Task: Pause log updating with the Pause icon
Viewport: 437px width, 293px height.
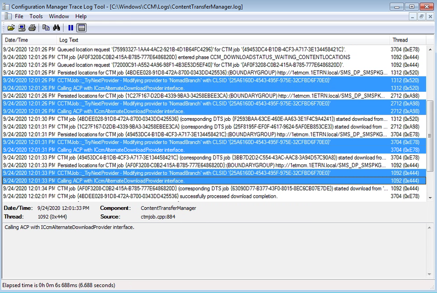Action: 70,28
